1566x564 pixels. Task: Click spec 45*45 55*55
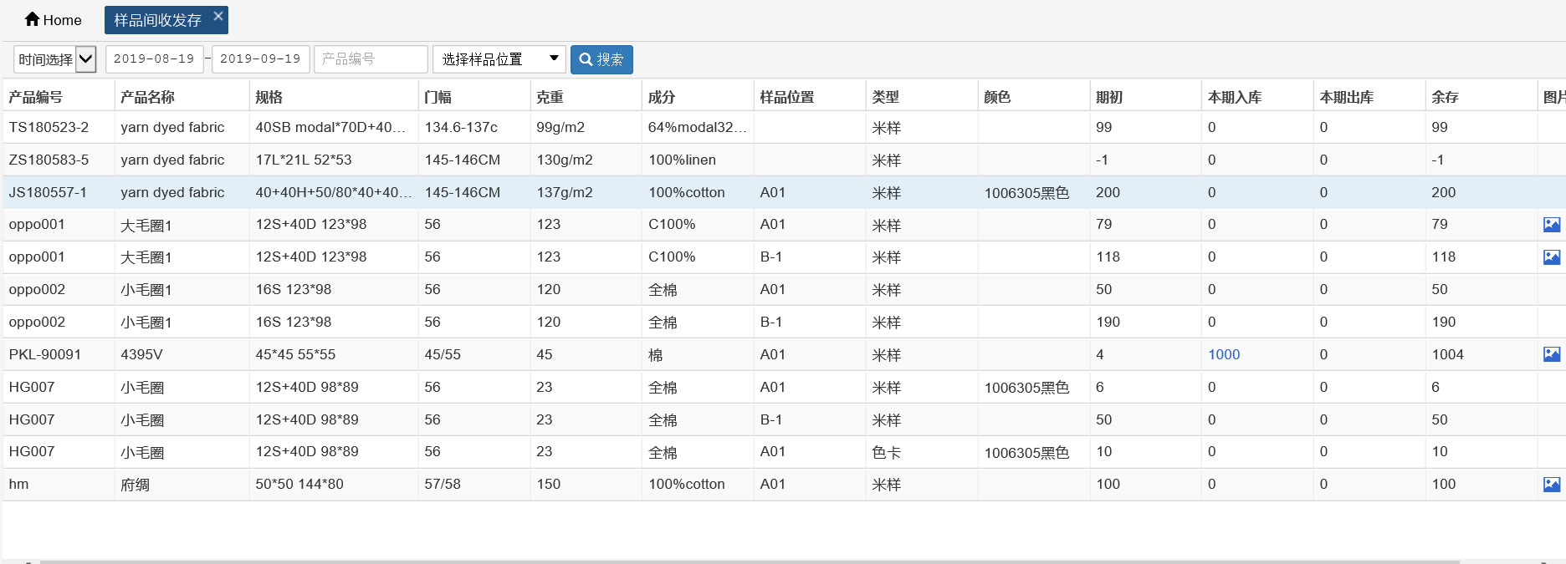point(295,354)
